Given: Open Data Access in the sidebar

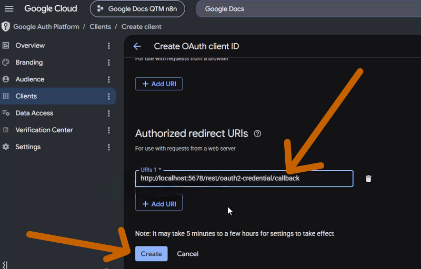Looking at the screenshot, I should [x=58, y=113].
